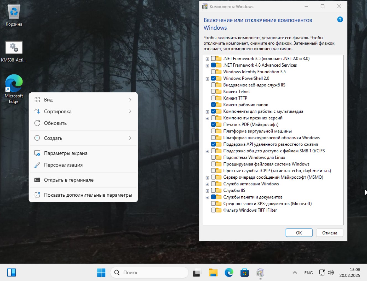The image size is (367, 281).
Task: Expand Компоненты прежних версий node
Action: tap(207, 118)
